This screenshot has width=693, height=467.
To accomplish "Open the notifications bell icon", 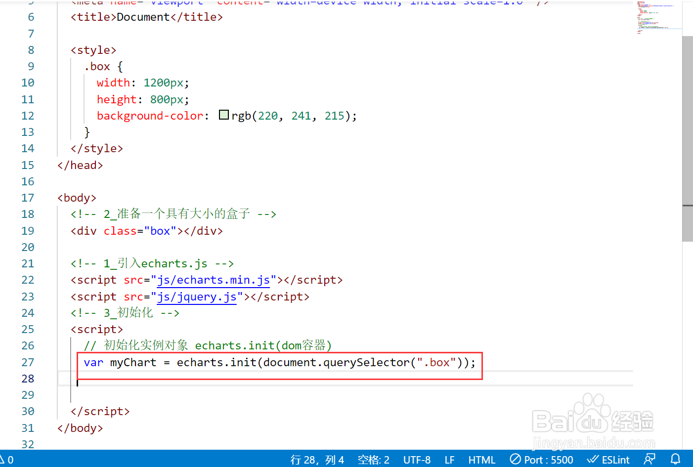I will pos(675,459).
